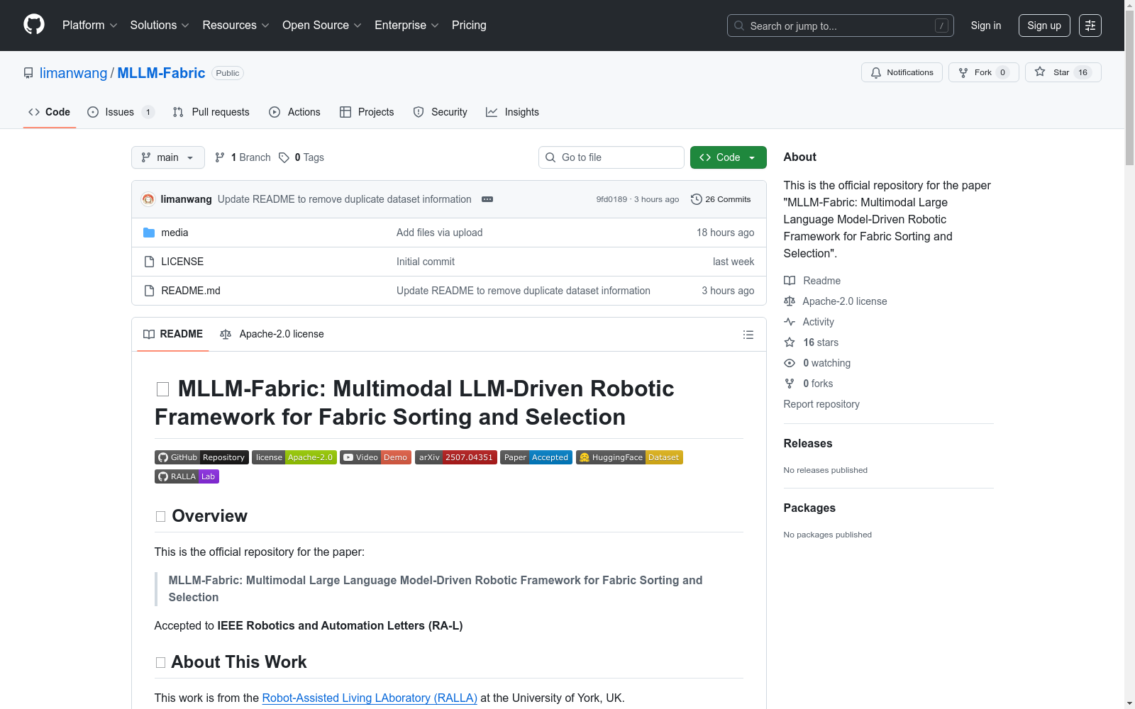Open 'Add files via upload' commit message
The width and height of the screenshot is (1135, 709).
439,233
